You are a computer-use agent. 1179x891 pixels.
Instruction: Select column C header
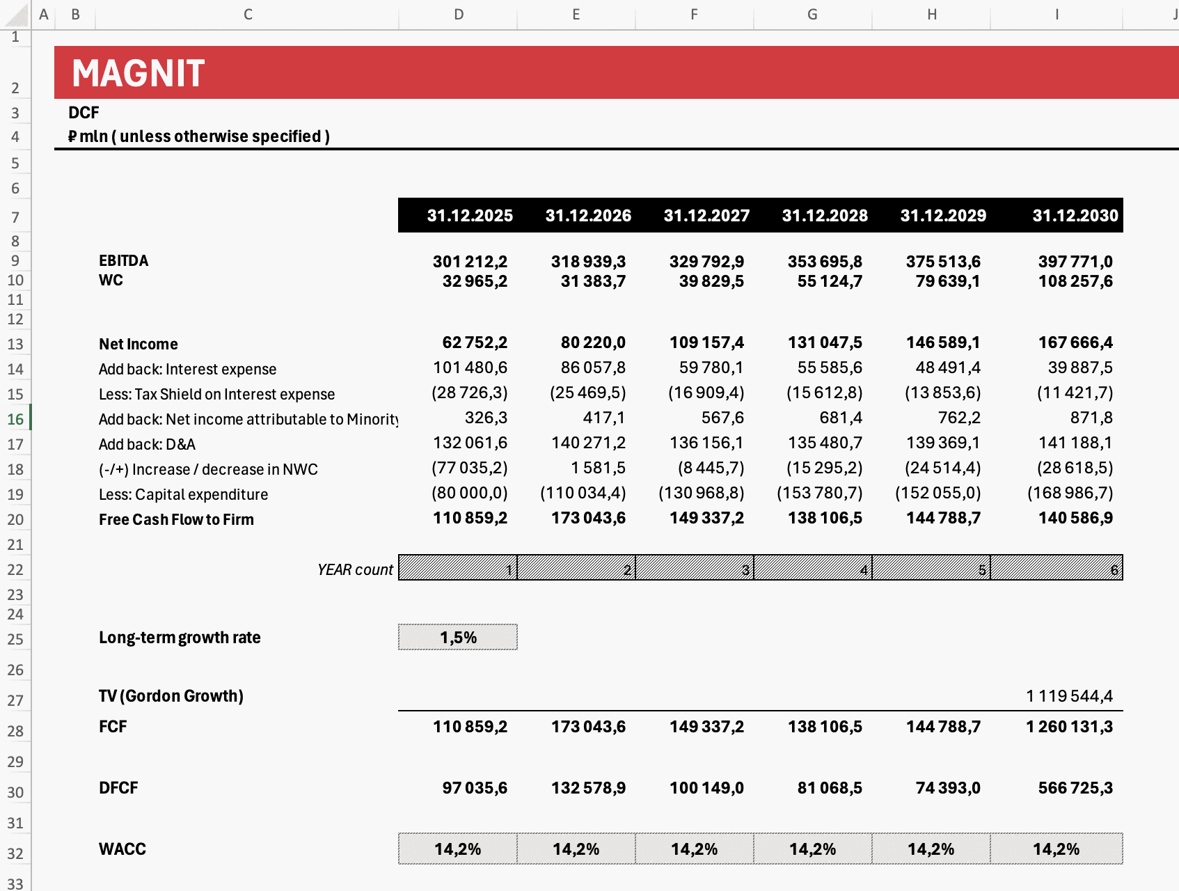248,14
